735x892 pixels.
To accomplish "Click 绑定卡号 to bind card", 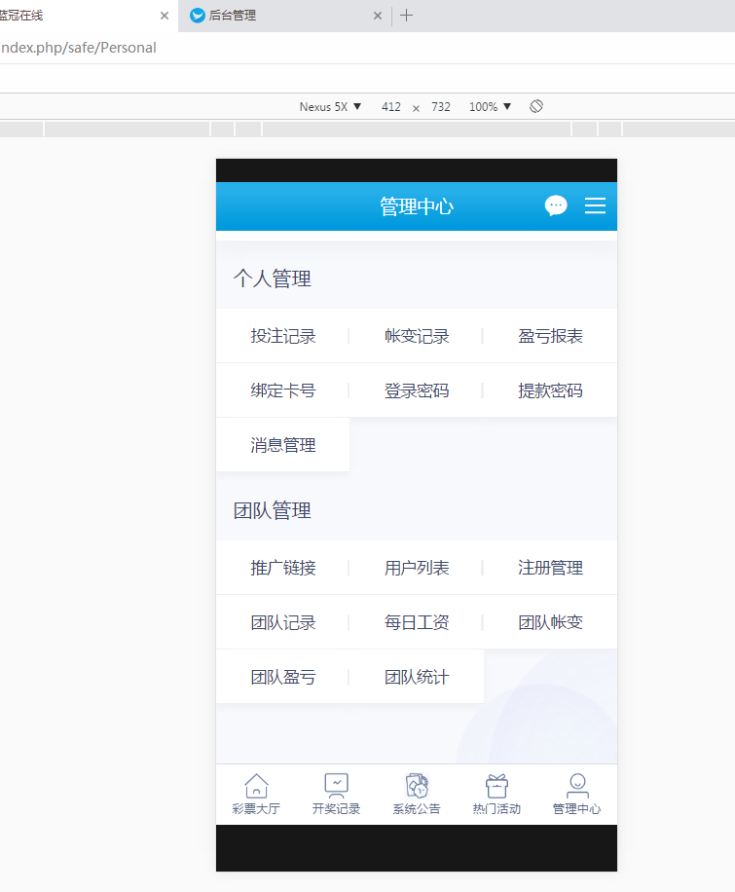I will tap(283, 390).
